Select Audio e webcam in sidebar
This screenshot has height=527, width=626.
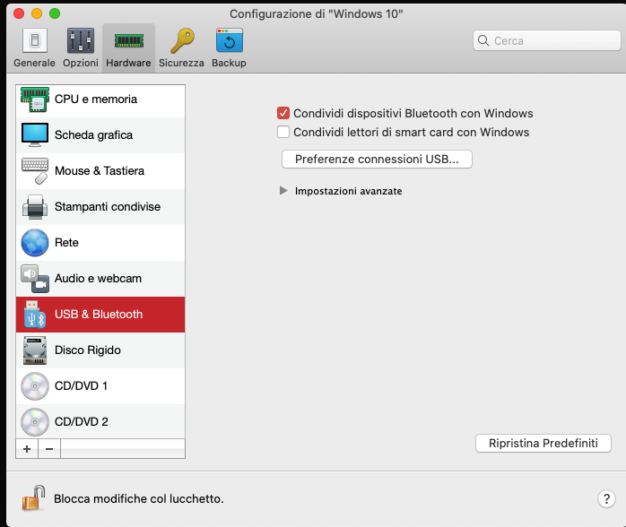pos(100,279)
